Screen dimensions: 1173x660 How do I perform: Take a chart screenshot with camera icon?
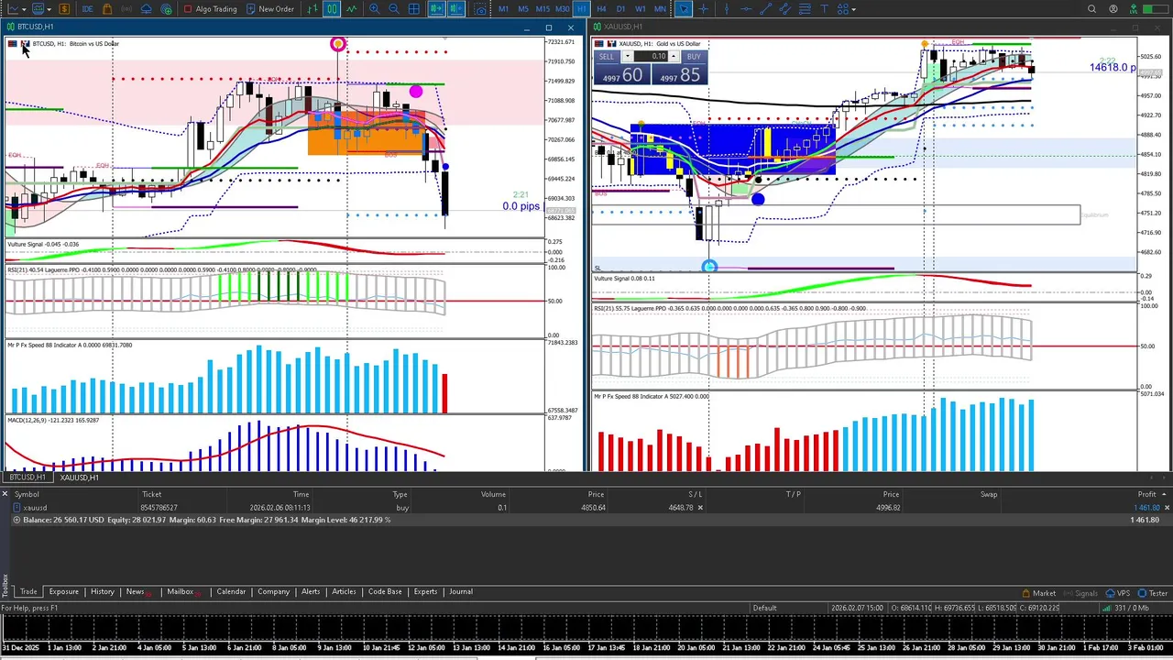(480, 9)
